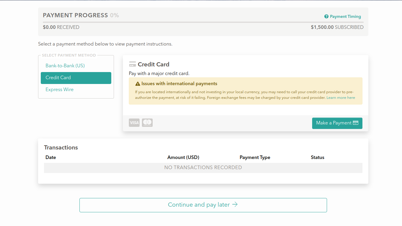Image resolution: width=402 pixels, height=226 pixels.
Task: Click the Amount (USD) column header
Action: pos(183,157)
